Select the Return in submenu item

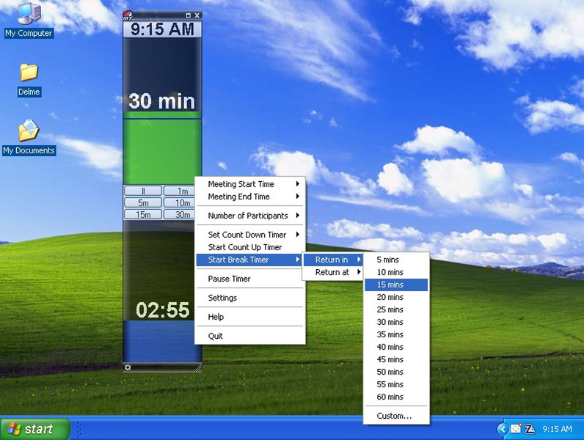[332, 260]
